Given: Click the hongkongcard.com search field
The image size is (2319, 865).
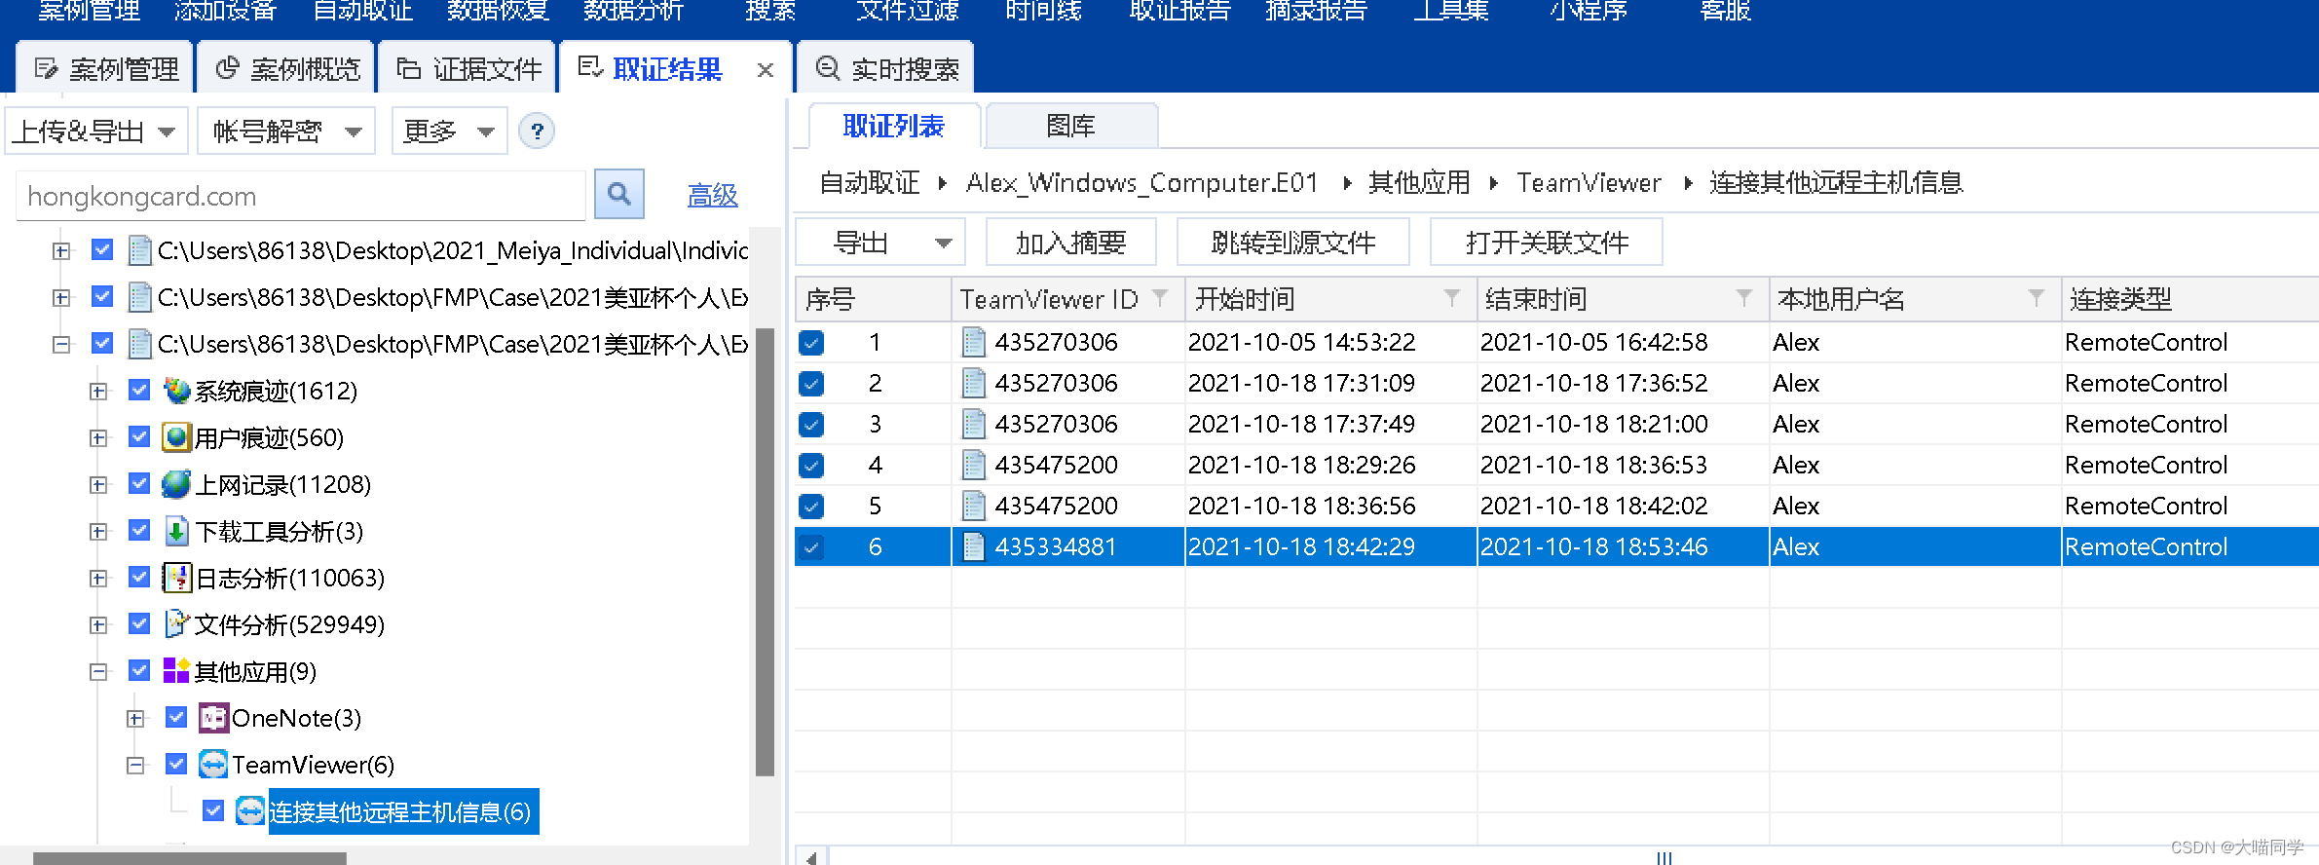Looking at the screenshot, I should [x=300, y=196].
